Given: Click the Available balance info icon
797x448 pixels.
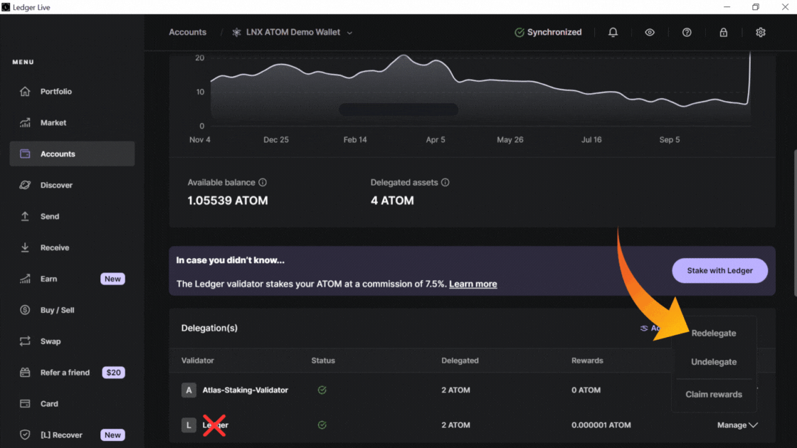Looking at the screenshot, I should click(263, 183).
